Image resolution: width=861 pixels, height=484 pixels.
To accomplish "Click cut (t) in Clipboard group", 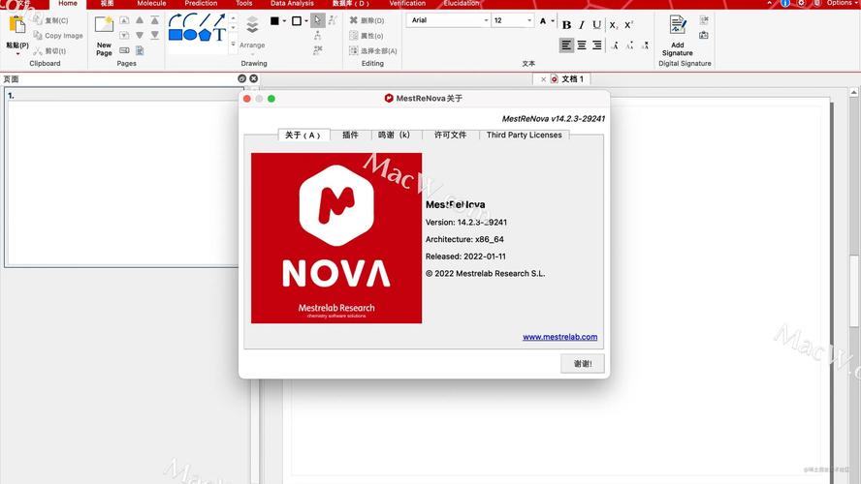I will pos(49,51).
